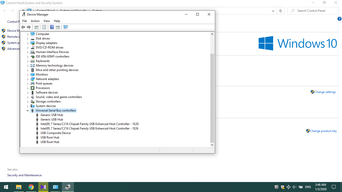Click the battery charging tray icon
Viewport: 342px width, 192px height.
pyautogui.click(x=300, y=187)
